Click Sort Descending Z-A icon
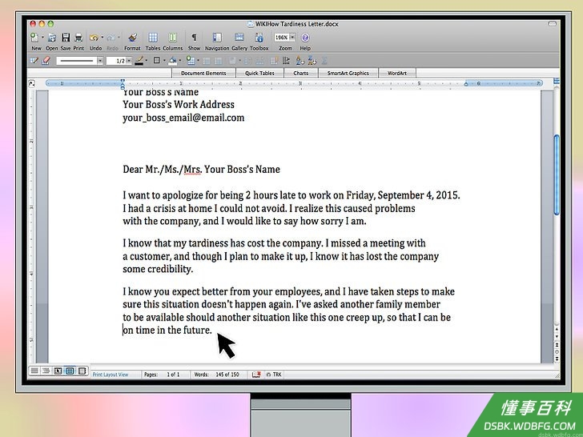 pyautogui.click(x=312, y=61)
